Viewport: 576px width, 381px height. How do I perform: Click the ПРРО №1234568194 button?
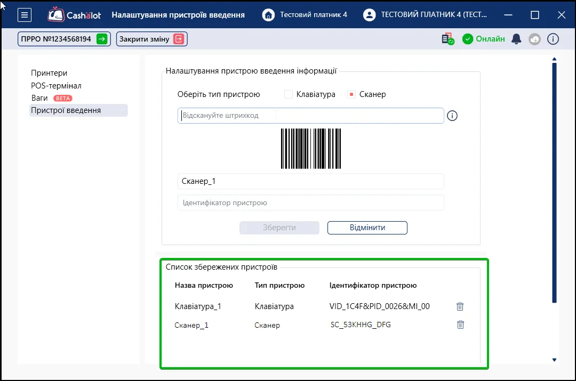click(x=64, y=39)
